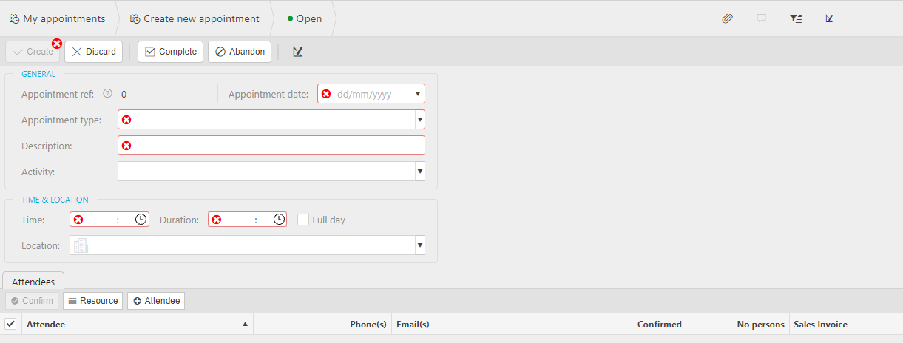Click the clock icon in Duration field
The height and width of the screenshot is (343, 903).
(x=279, y=220)
